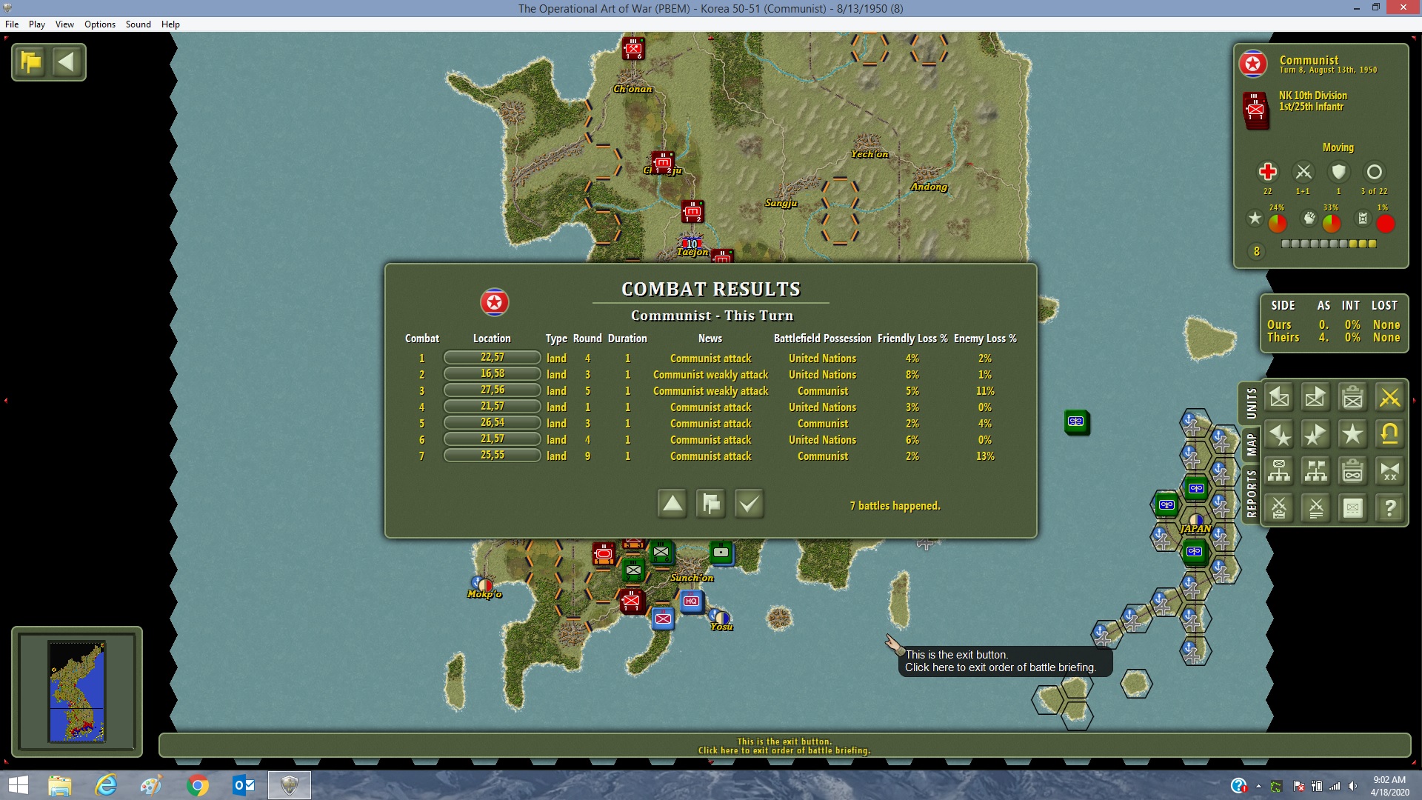Click the Andong city label on the map
1422x800 pixels.
click(929, 187)
